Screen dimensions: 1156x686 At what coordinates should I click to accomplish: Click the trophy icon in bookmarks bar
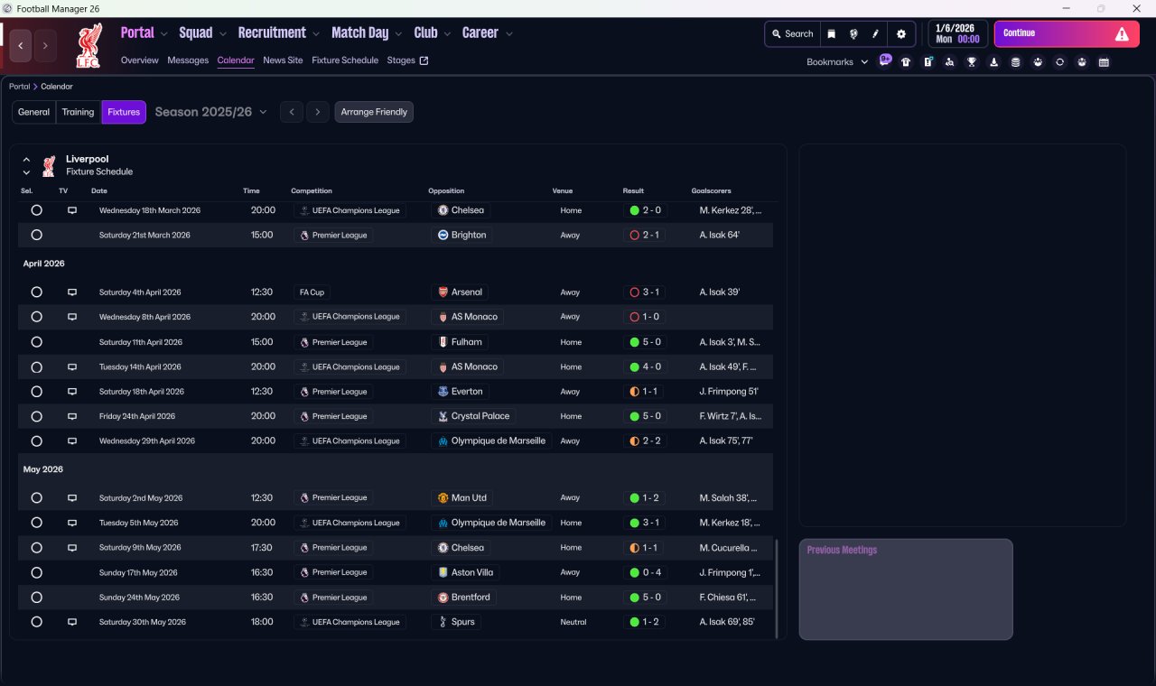(972, 62)
